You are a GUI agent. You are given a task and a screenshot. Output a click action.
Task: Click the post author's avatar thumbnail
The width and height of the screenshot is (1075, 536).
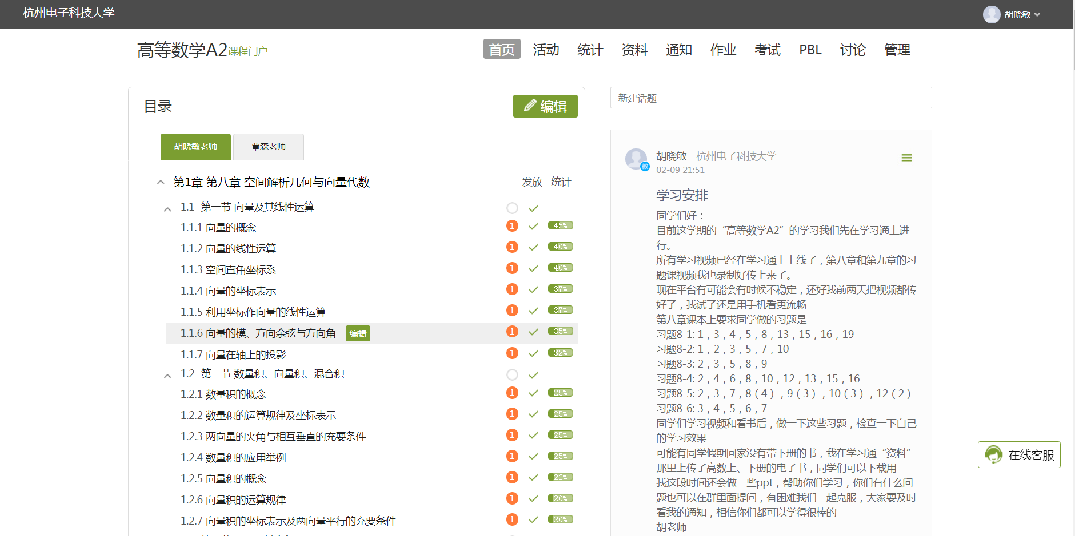pos(636,159)
